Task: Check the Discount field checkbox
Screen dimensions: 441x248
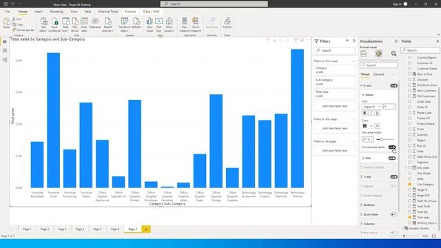Action: click(x=410, y=80)
